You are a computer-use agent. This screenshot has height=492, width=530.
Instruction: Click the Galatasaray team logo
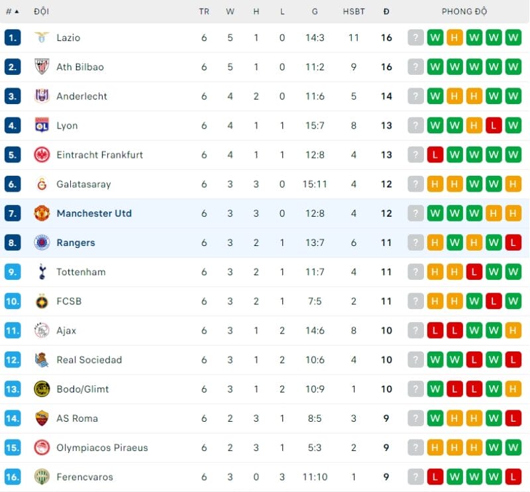coord(42,184)
